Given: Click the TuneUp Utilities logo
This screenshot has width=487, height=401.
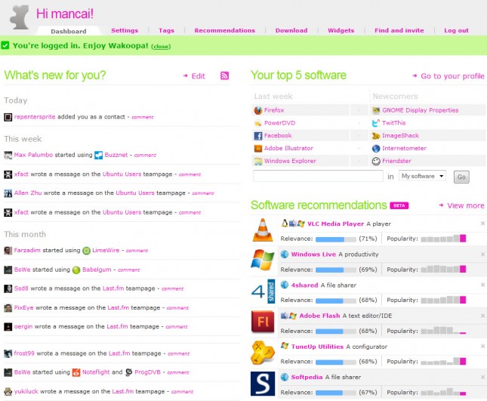Looking at the screenshot, I should pos(263,352).
